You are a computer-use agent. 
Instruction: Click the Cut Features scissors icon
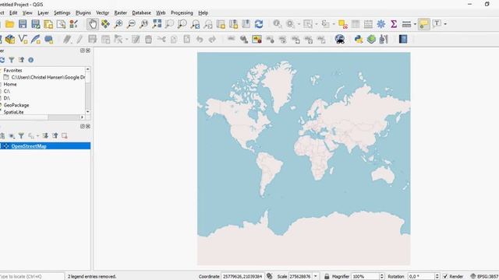[161, 40]
